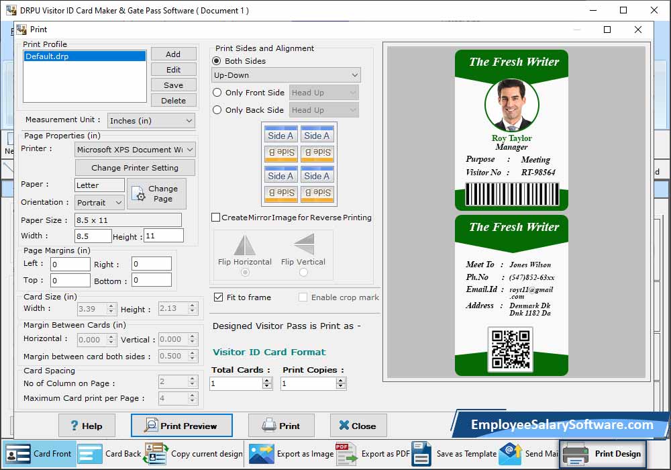Click the page Width input field
The image size is (671, 470).
coord(93,236)
